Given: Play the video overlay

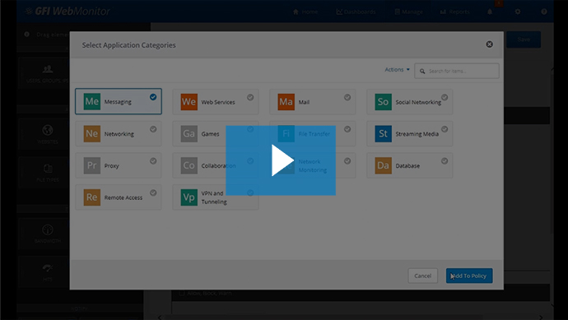Looking at the screenshot, I should click(x=281, y=160).
